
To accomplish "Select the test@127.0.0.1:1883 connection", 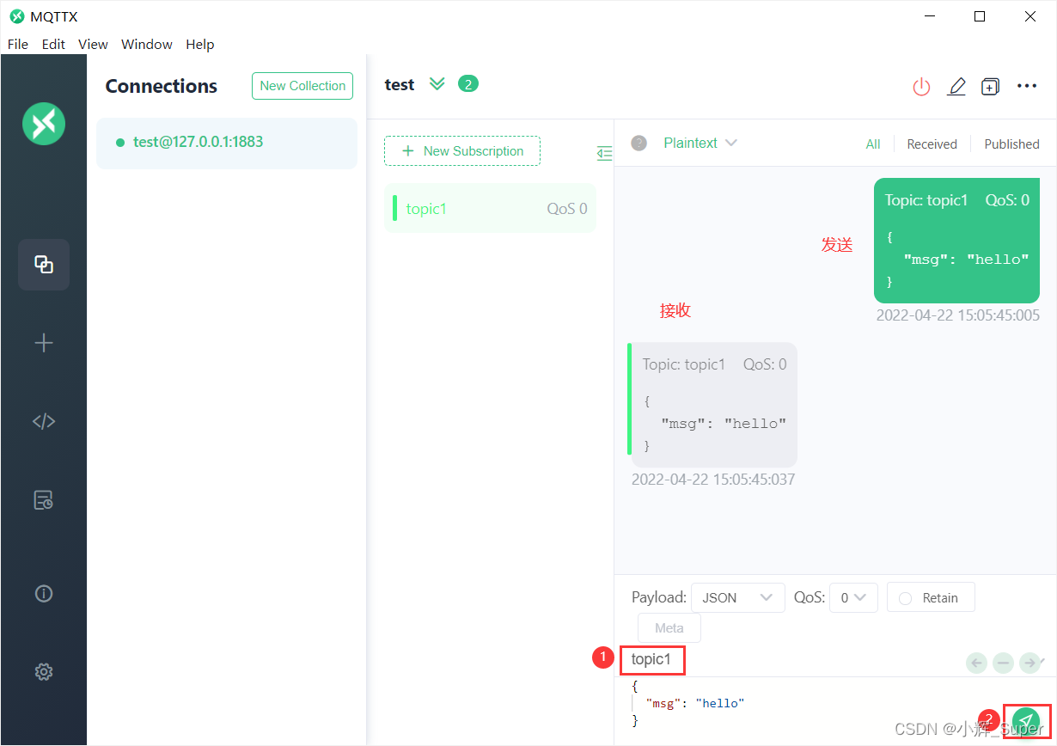I will pos(227,143).
